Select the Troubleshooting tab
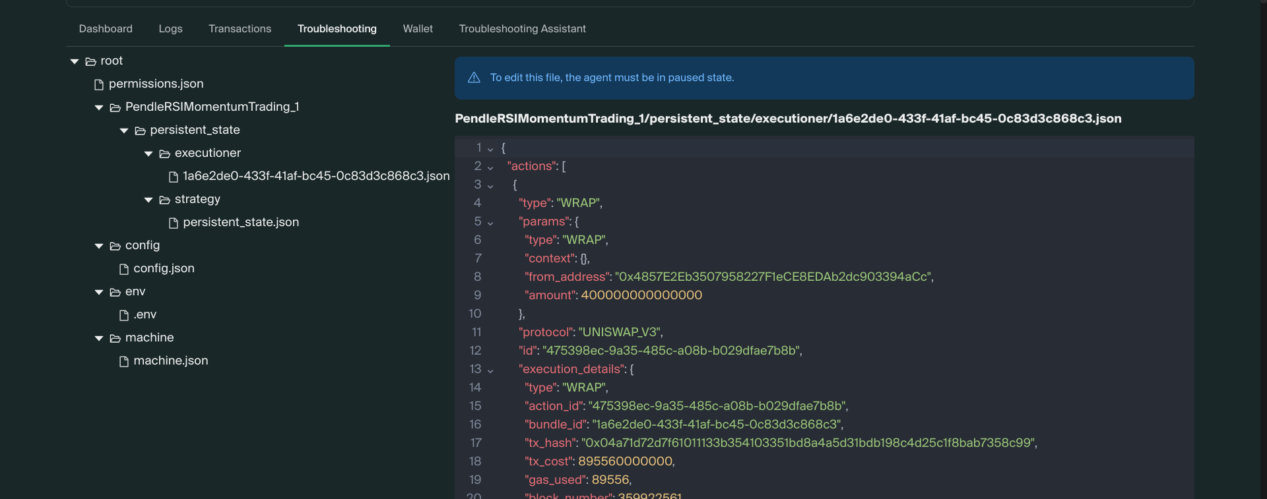The image size is (1267, 499). click(x=337, y=29)
